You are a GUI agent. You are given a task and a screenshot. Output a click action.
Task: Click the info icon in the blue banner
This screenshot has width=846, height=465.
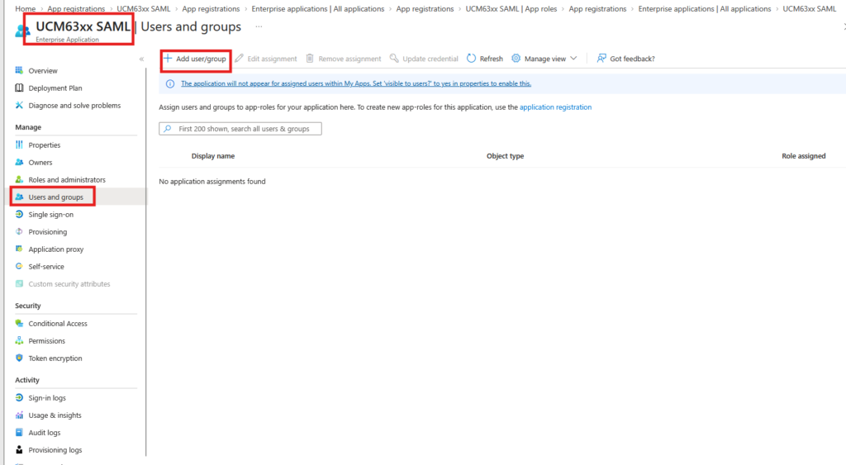170,83
